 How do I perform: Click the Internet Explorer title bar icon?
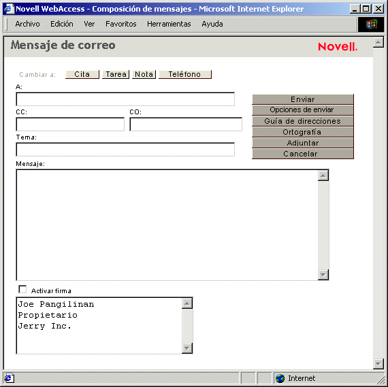point(9,9)
